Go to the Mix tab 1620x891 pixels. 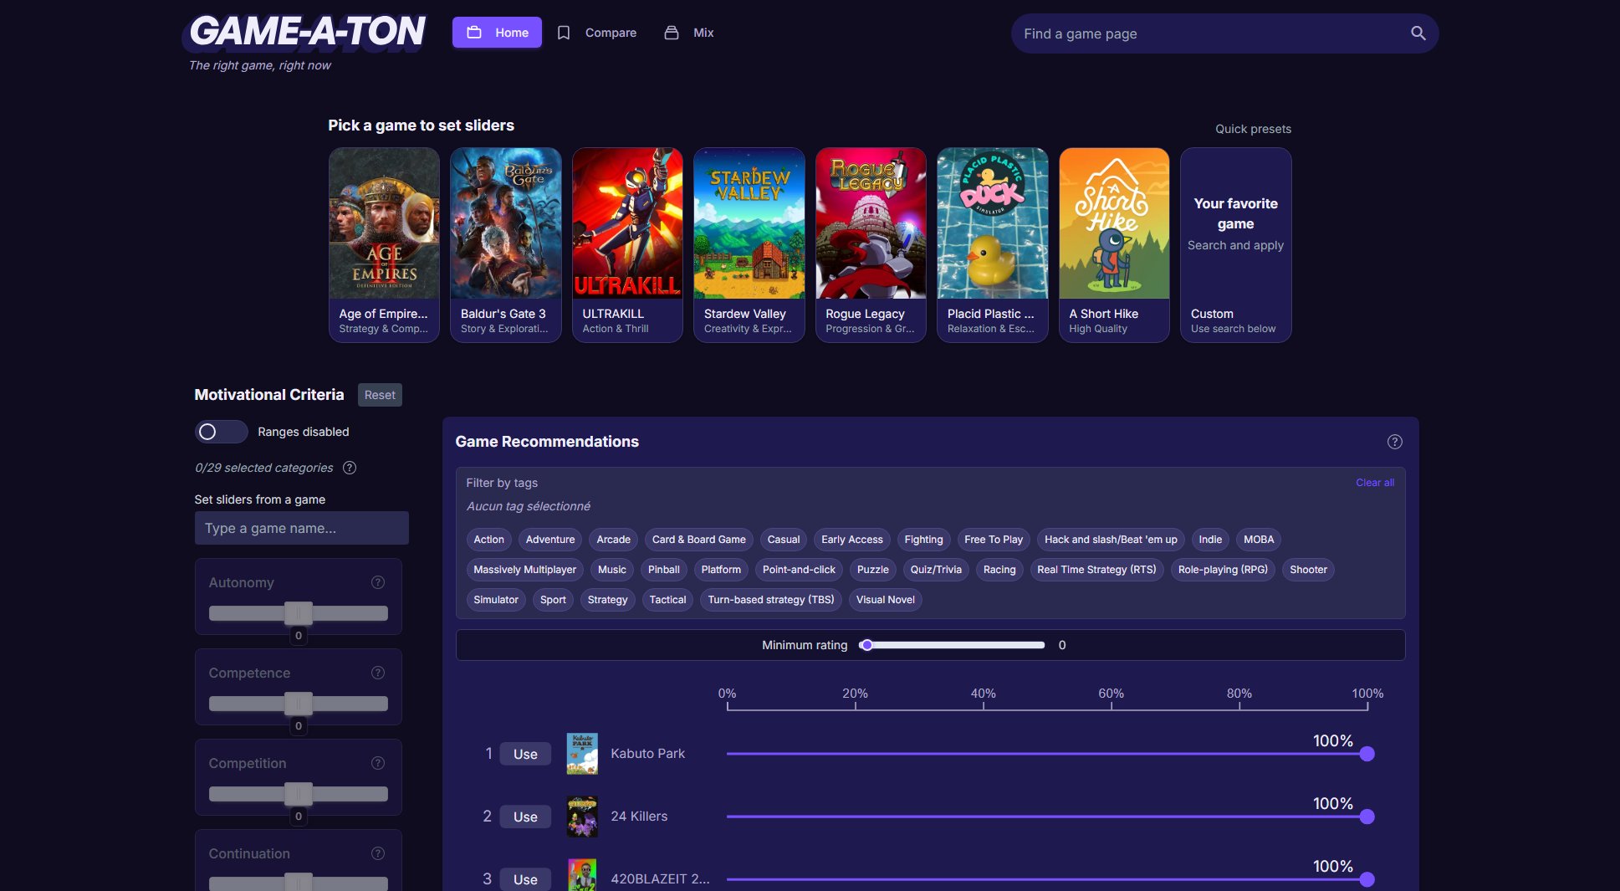click(x=689, y=33)
